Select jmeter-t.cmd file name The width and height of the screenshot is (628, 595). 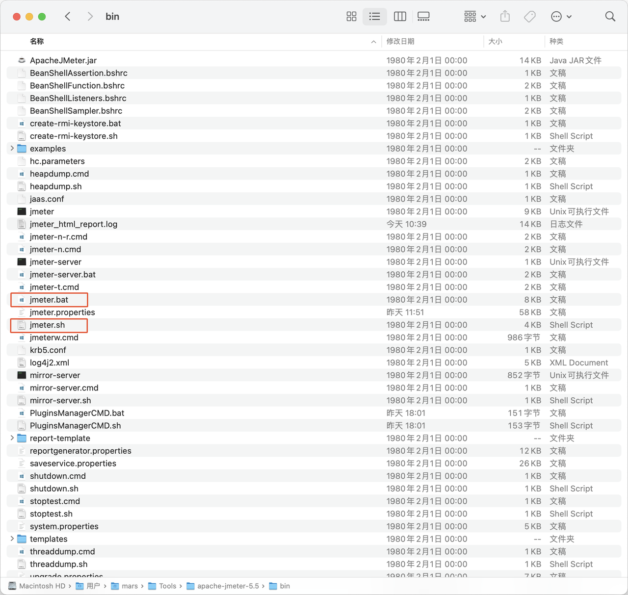click(54, 287)
